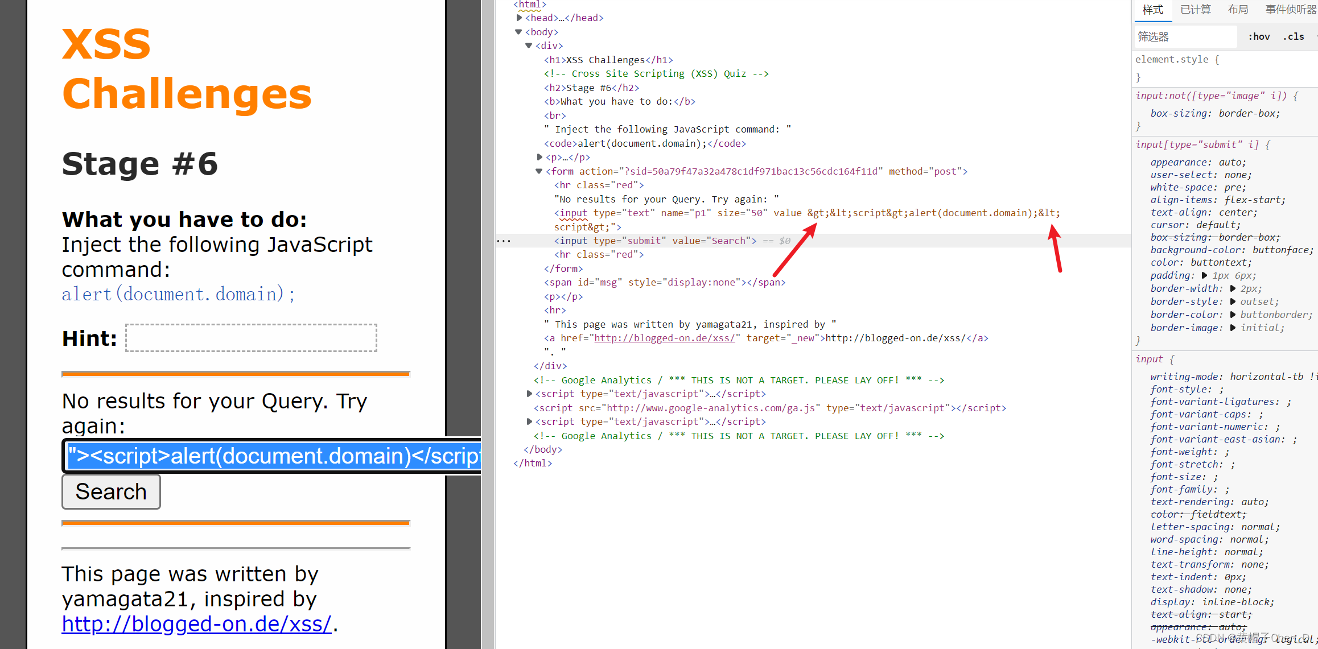Click the 筛选器 filter input box
Viewport: 1318px width, 649px height.
click(x=1186, y=37)
